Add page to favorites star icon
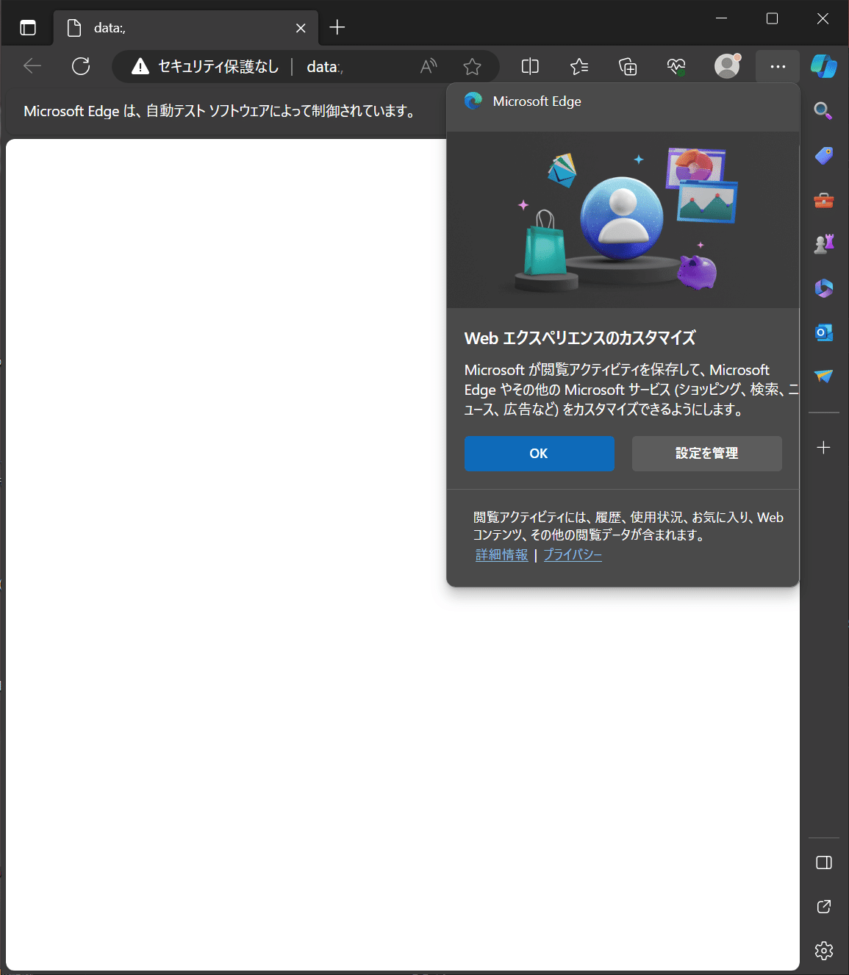849x975 pixels. point(473,67)
